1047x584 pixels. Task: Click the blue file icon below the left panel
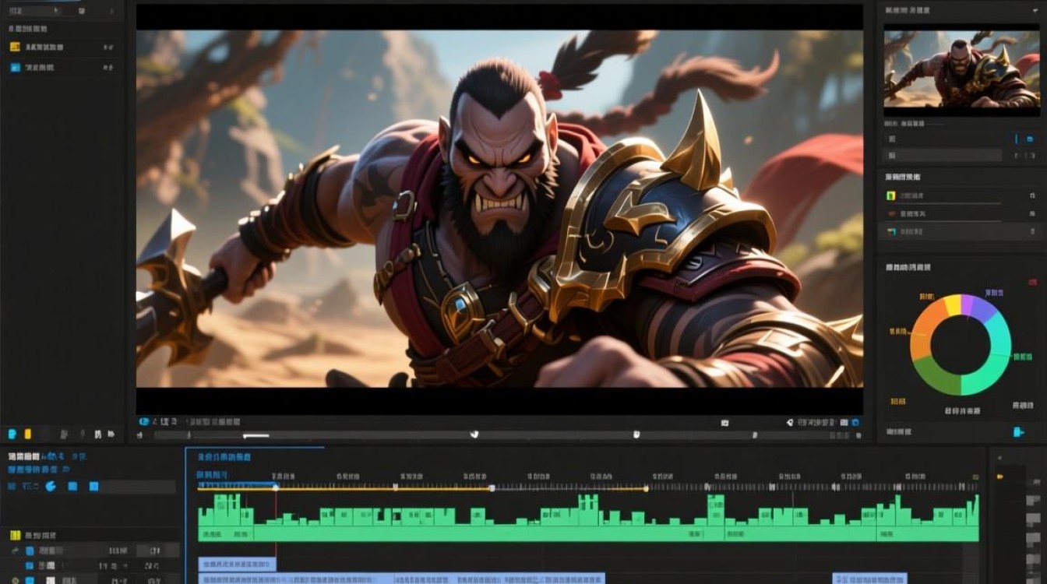coord(12,434)
